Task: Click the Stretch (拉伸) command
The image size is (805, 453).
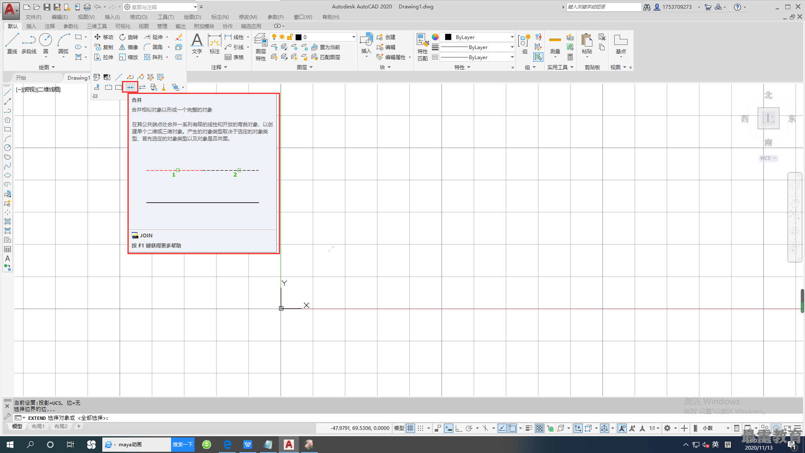Action: (104, 57)
